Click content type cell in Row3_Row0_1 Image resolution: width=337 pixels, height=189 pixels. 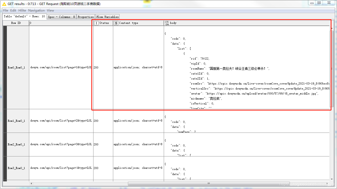coord(138,168)
